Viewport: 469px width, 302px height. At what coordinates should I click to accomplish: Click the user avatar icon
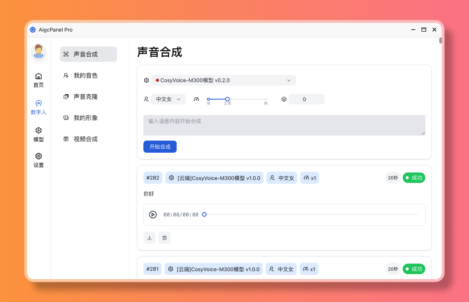click(39, 51)
